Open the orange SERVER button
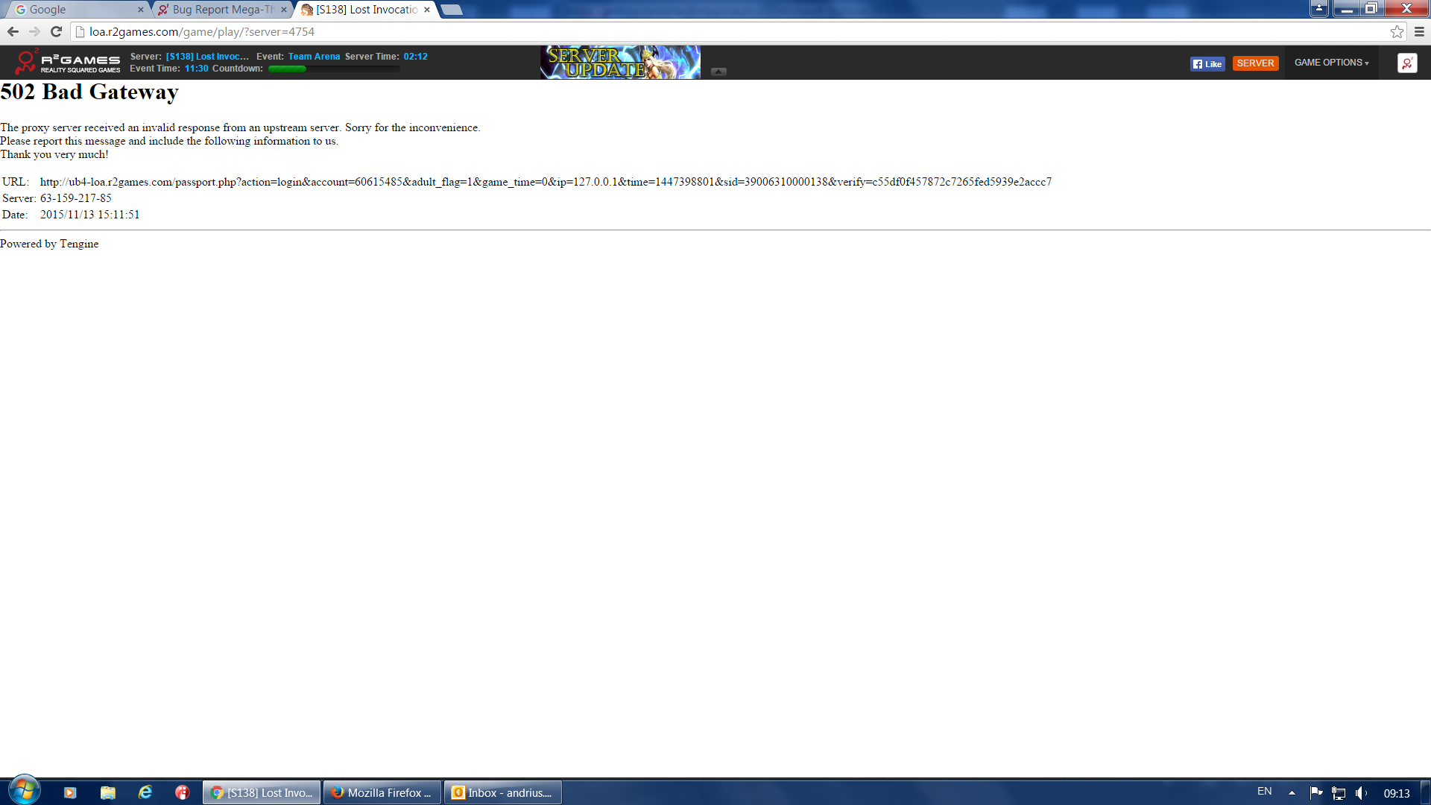1431x805 pixels. 1255,63
